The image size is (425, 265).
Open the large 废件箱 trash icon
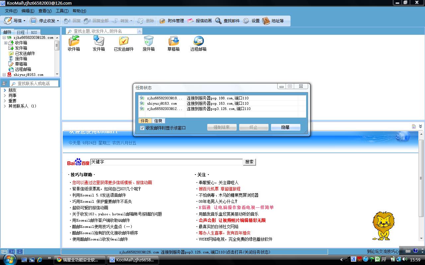pyautogui.click(x=148, y=41)
